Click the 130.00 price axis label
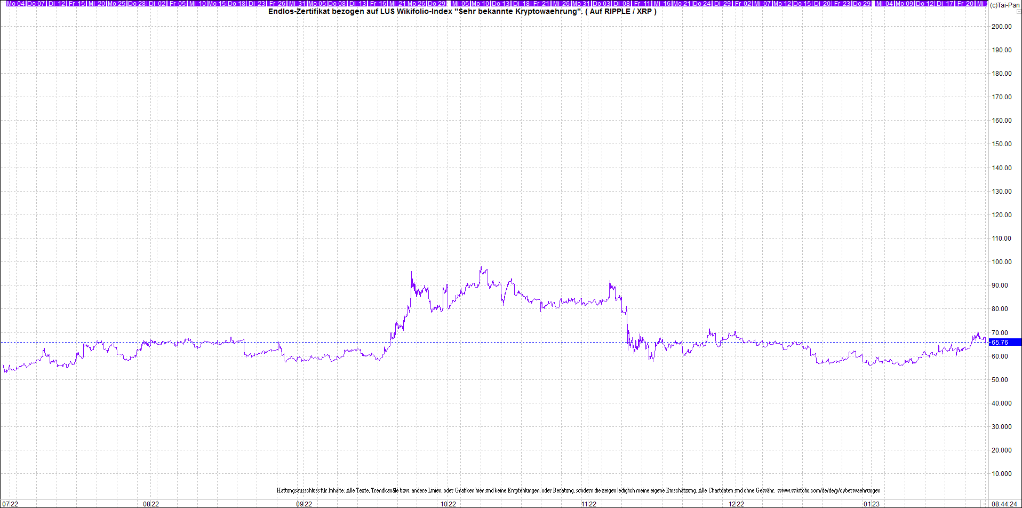This screenshot has width=1022, height=508. click(1001, 191)
